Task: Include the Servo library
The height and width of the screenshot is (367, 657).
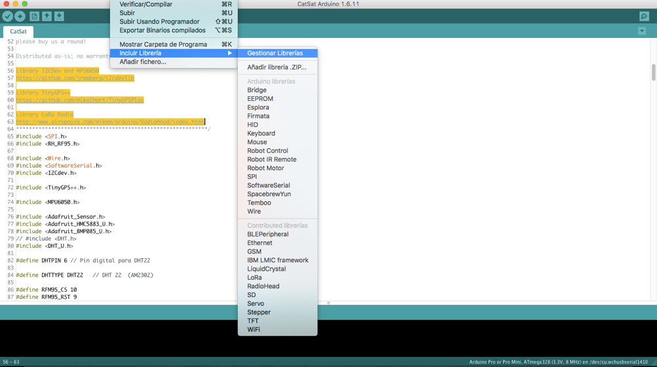Action: (277, 303)
